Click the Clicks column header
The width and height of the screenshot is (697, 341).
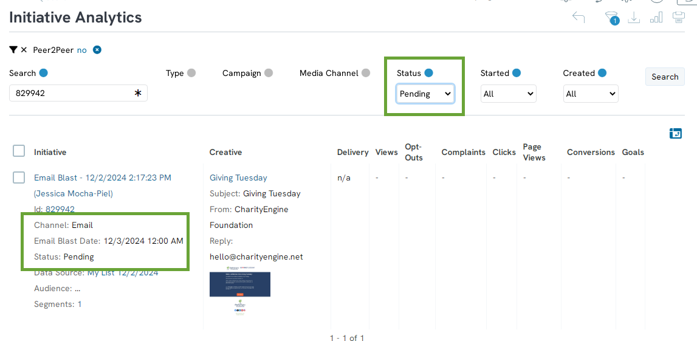coord(504,152)
